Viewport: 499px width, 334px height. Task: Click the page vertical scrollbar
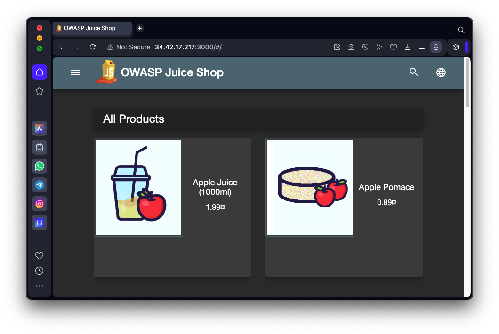[x=467, y=83]
